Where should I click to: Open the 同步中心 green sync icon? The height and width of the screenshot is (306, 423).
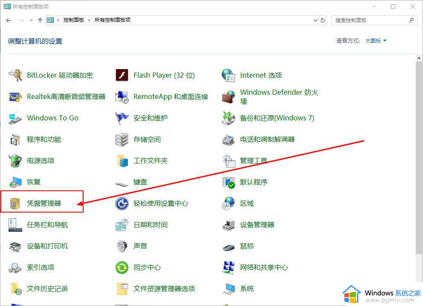pyautogui.click(x=122, y=268)
